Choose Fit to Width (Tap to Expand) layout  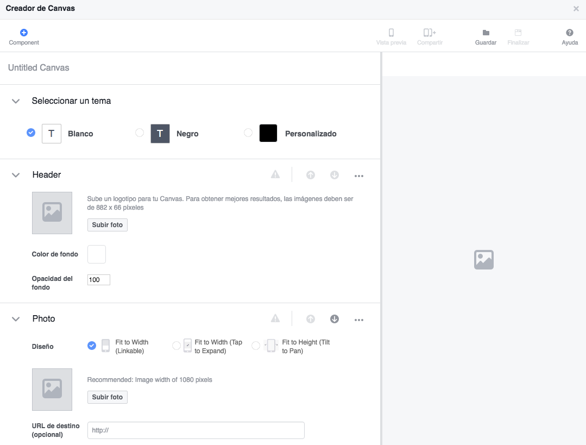177,346
